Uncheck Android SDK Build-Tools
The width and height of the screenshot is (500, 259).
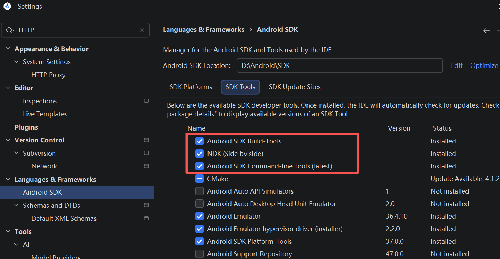[x=199, y=141]
